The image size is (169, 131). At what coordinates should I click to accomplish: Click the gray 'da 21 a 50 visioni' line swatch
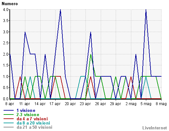pos(9,127)
